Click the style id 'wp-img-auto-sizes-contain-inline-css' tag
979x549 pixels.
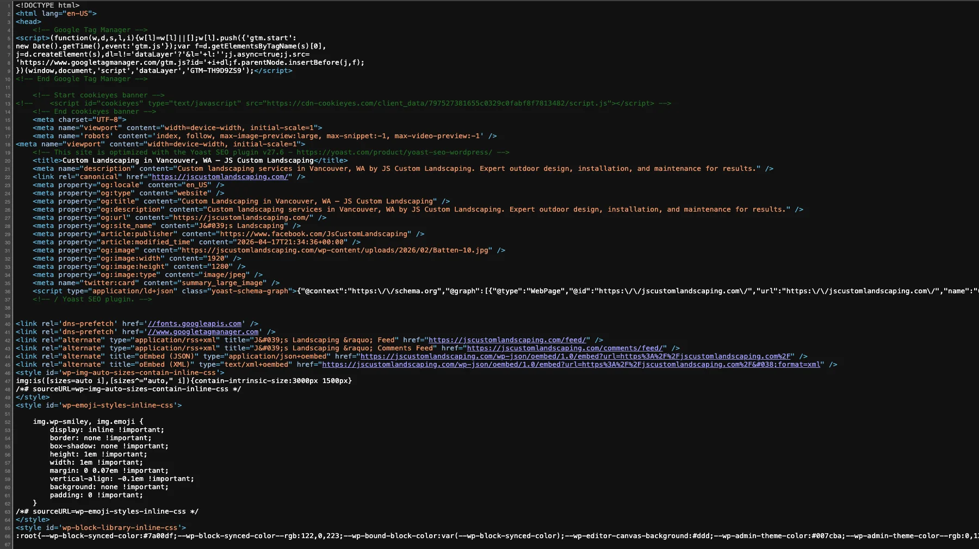point(120,373)
